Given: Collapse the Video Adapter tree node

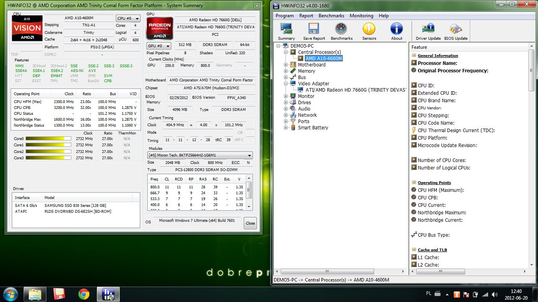Looking at the screenshot, I should [286, 84].
